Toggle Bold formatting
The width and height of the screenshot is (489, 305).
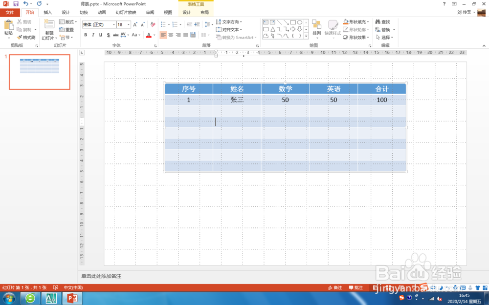pyautogui.click(x=86, y=35)
